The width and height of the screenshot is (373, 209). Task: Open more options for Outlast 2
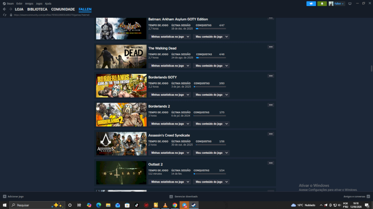[x=271, y=163]
